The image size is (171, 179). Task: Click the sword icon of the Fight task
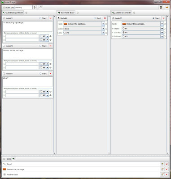click(4, 164)
